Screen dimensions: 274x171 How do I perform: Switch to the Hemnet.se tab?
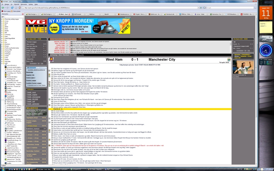coord(217,14)
